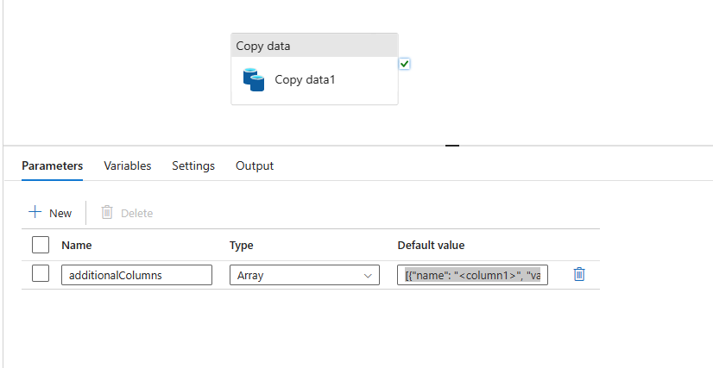Click the Type column header
Image resolution: width=713 pixels, height=368 pixels.
point(241,246)
